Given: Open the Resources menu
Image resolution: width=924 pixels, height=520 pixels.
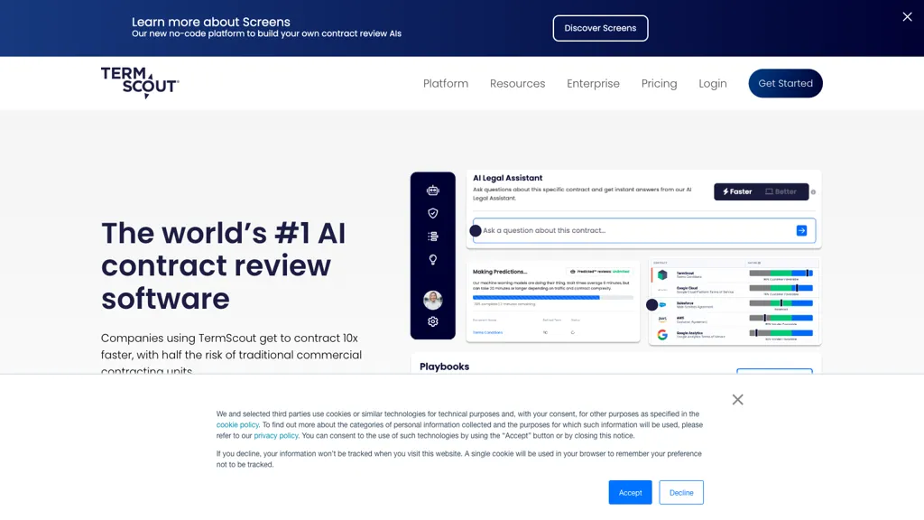Looking at the screenshot, I should (517, 84).
